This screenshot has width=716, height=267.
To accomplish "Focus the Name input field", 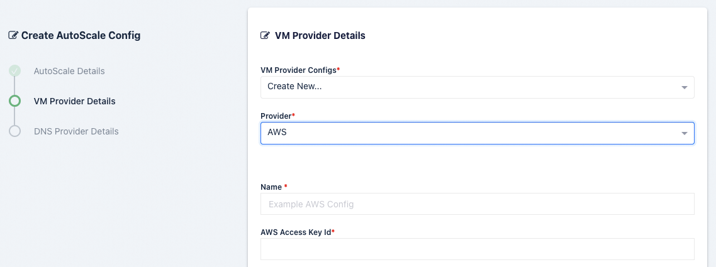I will pyautogui.click(x=477, y=204).
